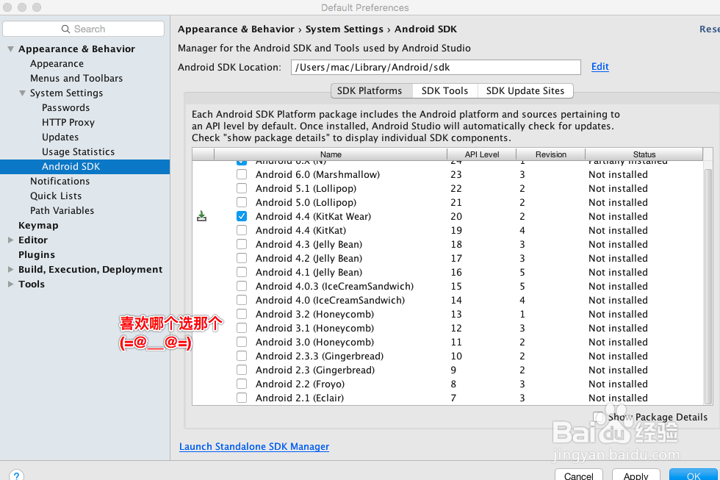Open Passwords settings page

[65, 107]
